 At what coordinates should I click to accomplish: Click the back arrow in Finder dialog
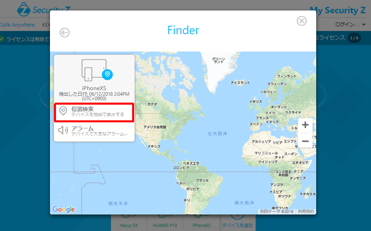64,33
